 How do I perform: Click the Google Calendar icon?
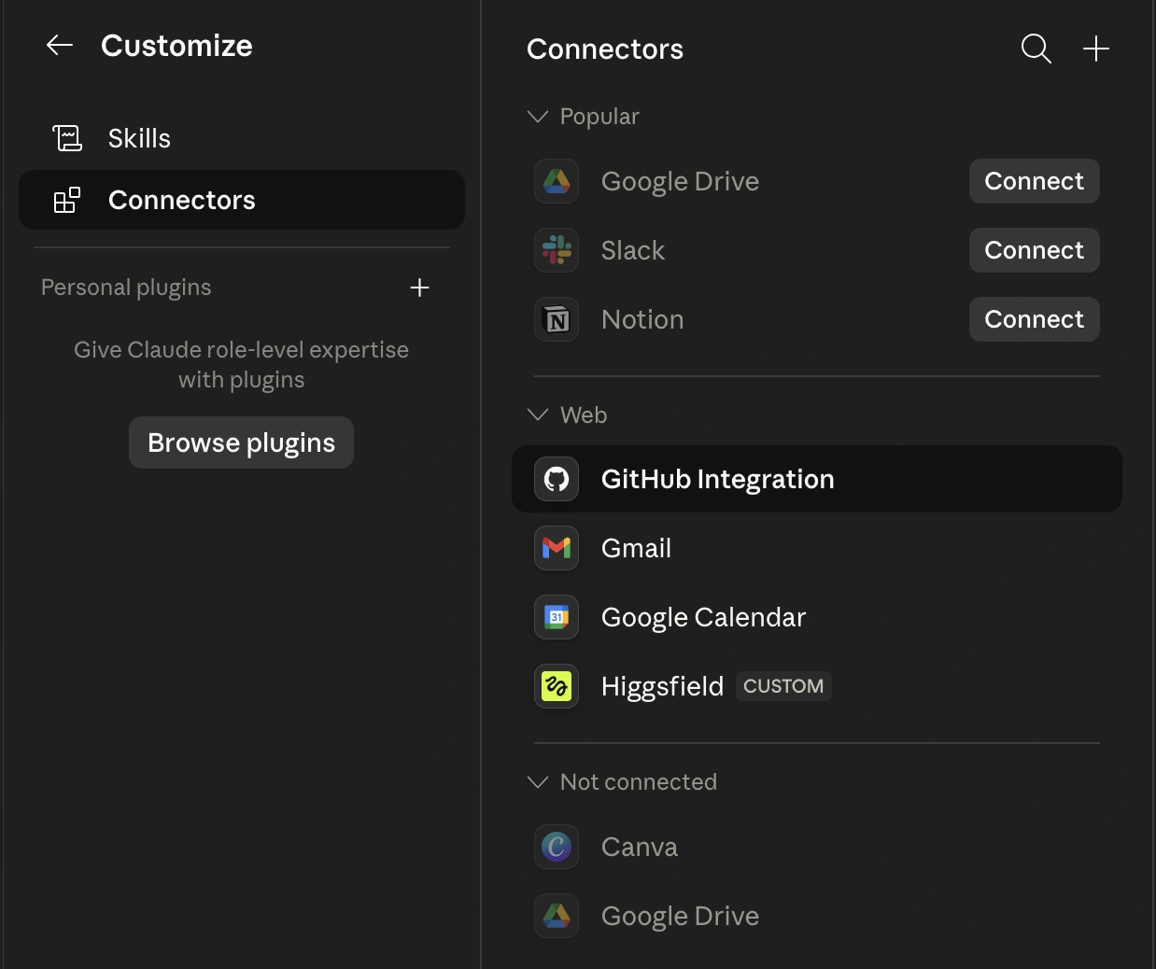(x=557, y=617)
